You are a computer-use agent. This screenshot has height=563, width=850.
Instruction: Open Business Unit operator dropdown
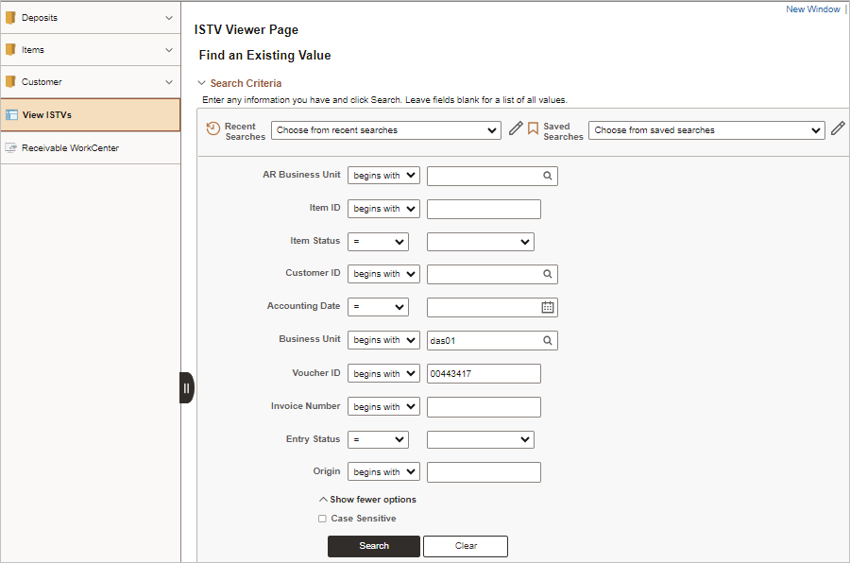click(x=383, y=339)
